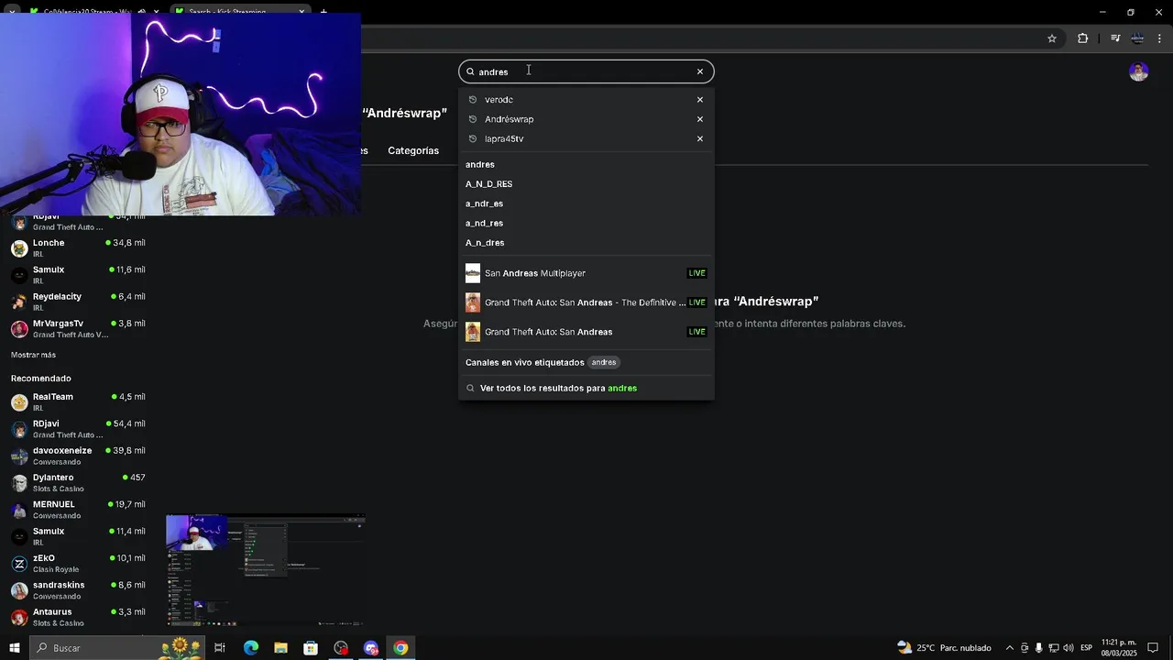1173x660 pixels.
Task: Select recent search 'verodc'
Action: [499, 100]
